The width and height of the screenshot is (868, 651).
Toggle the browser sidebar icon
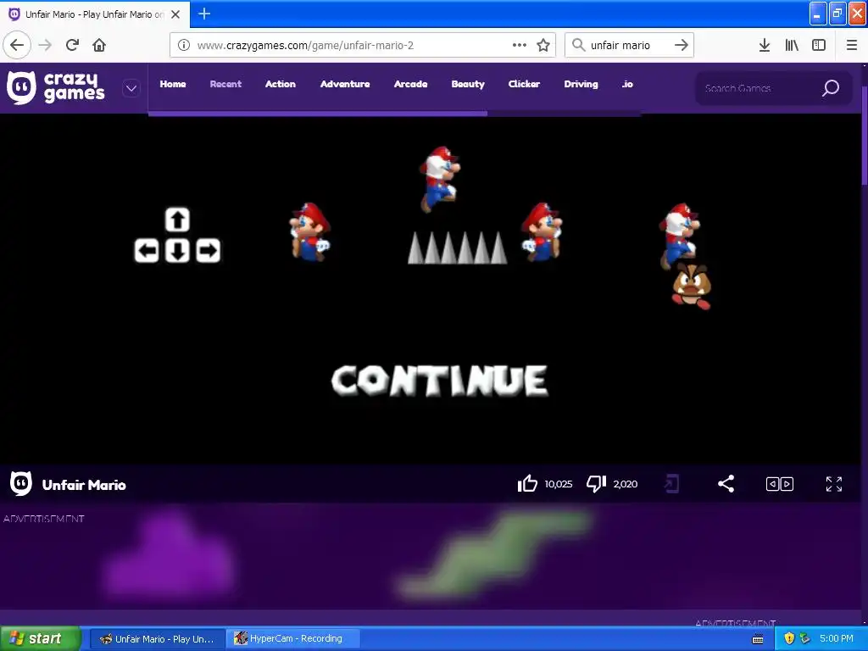819,45
